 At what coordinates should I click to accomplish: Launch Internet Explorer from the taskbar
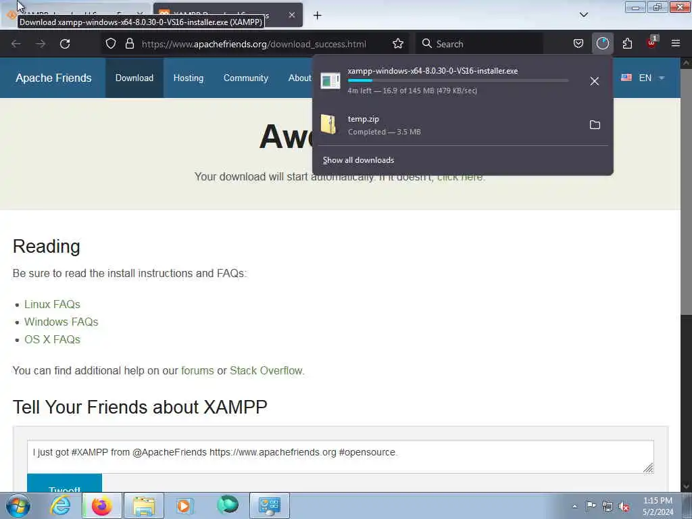point(60,505)
